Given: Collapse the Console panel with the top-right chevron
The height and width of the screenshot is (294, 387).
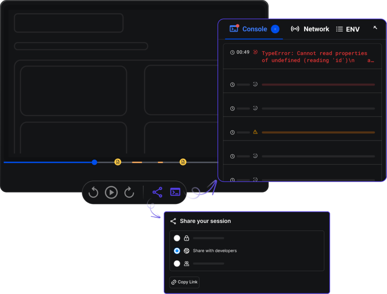Looking at the screenshot, I should click(375, 27).
